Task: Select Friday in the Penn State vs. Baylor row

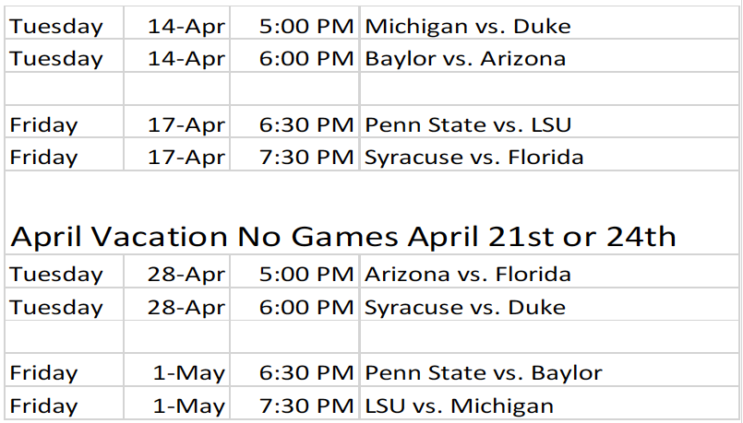Action: [44, 373]
